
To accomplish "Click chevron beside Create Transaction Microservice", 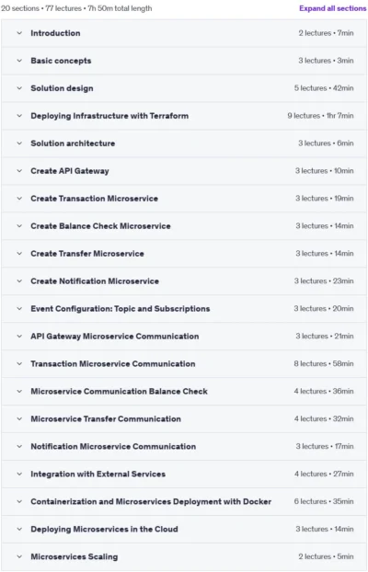I will (19, 199).
